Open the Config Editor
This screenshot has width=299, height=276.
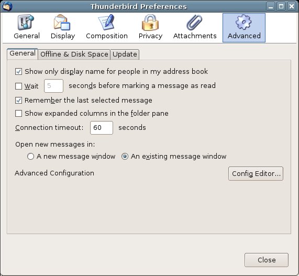[256, 173]
